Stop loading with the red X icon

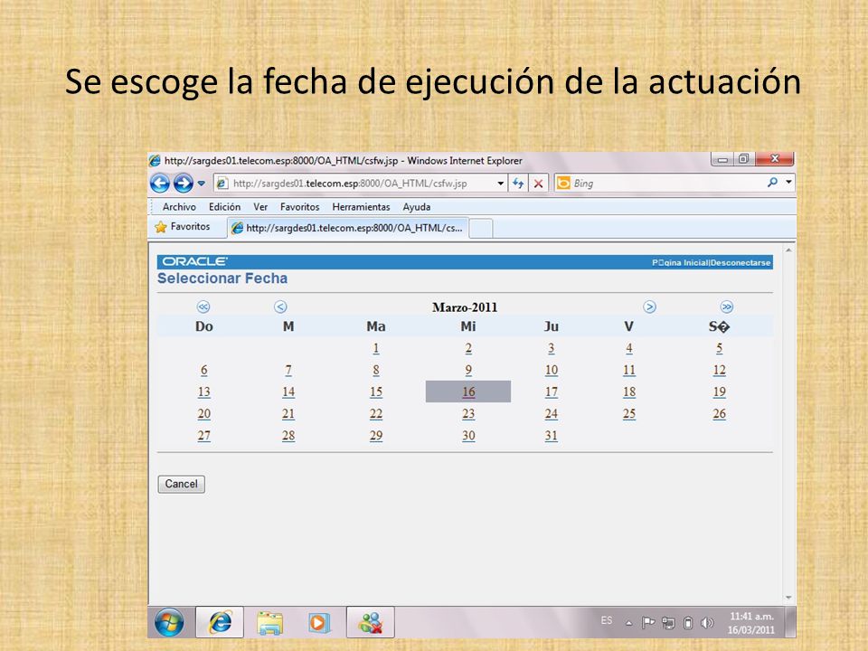(538, 184)
